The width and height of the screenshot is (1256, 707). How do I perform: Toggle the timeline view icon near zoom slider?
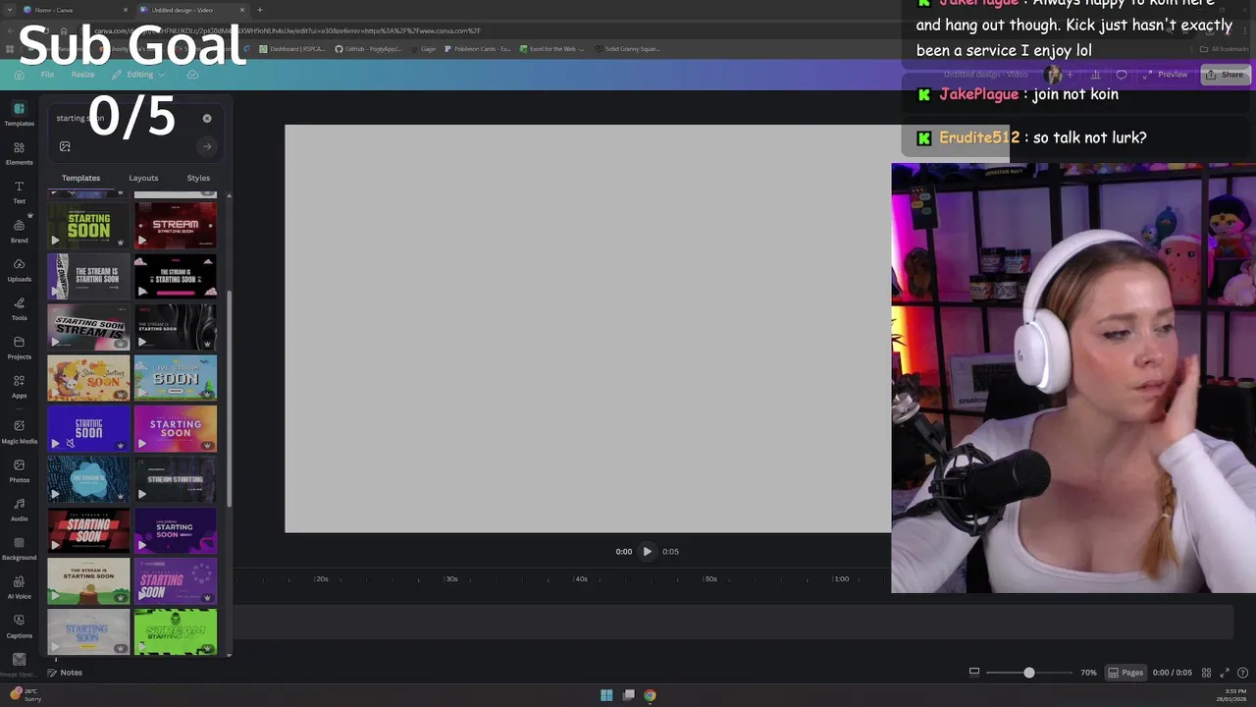973,673
